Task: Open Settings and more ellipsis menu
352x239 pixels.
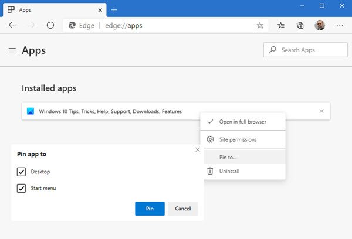Action: [340, 25]
